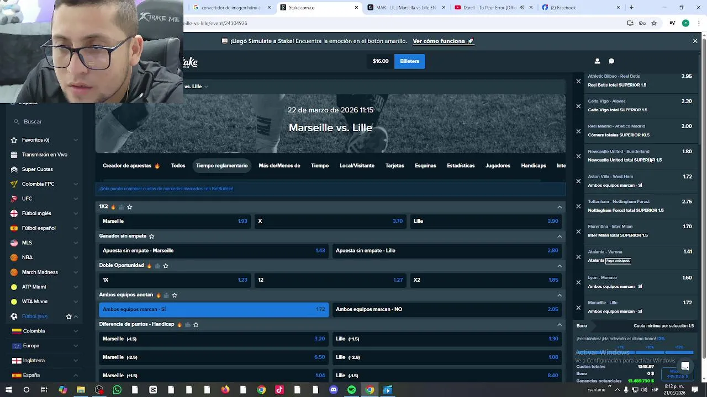Click the Ver cómo funciona link

[x=443, y=41]
